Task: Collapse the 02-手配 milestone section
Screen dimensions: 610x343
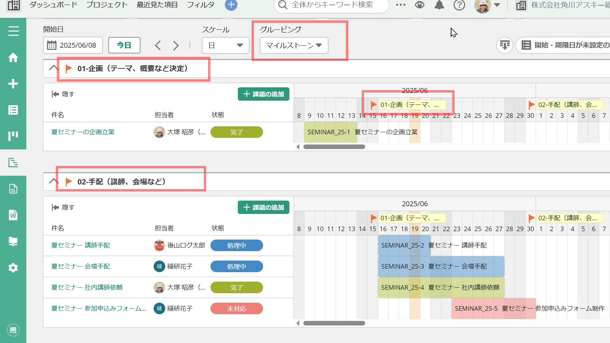Action: point(53,181)
